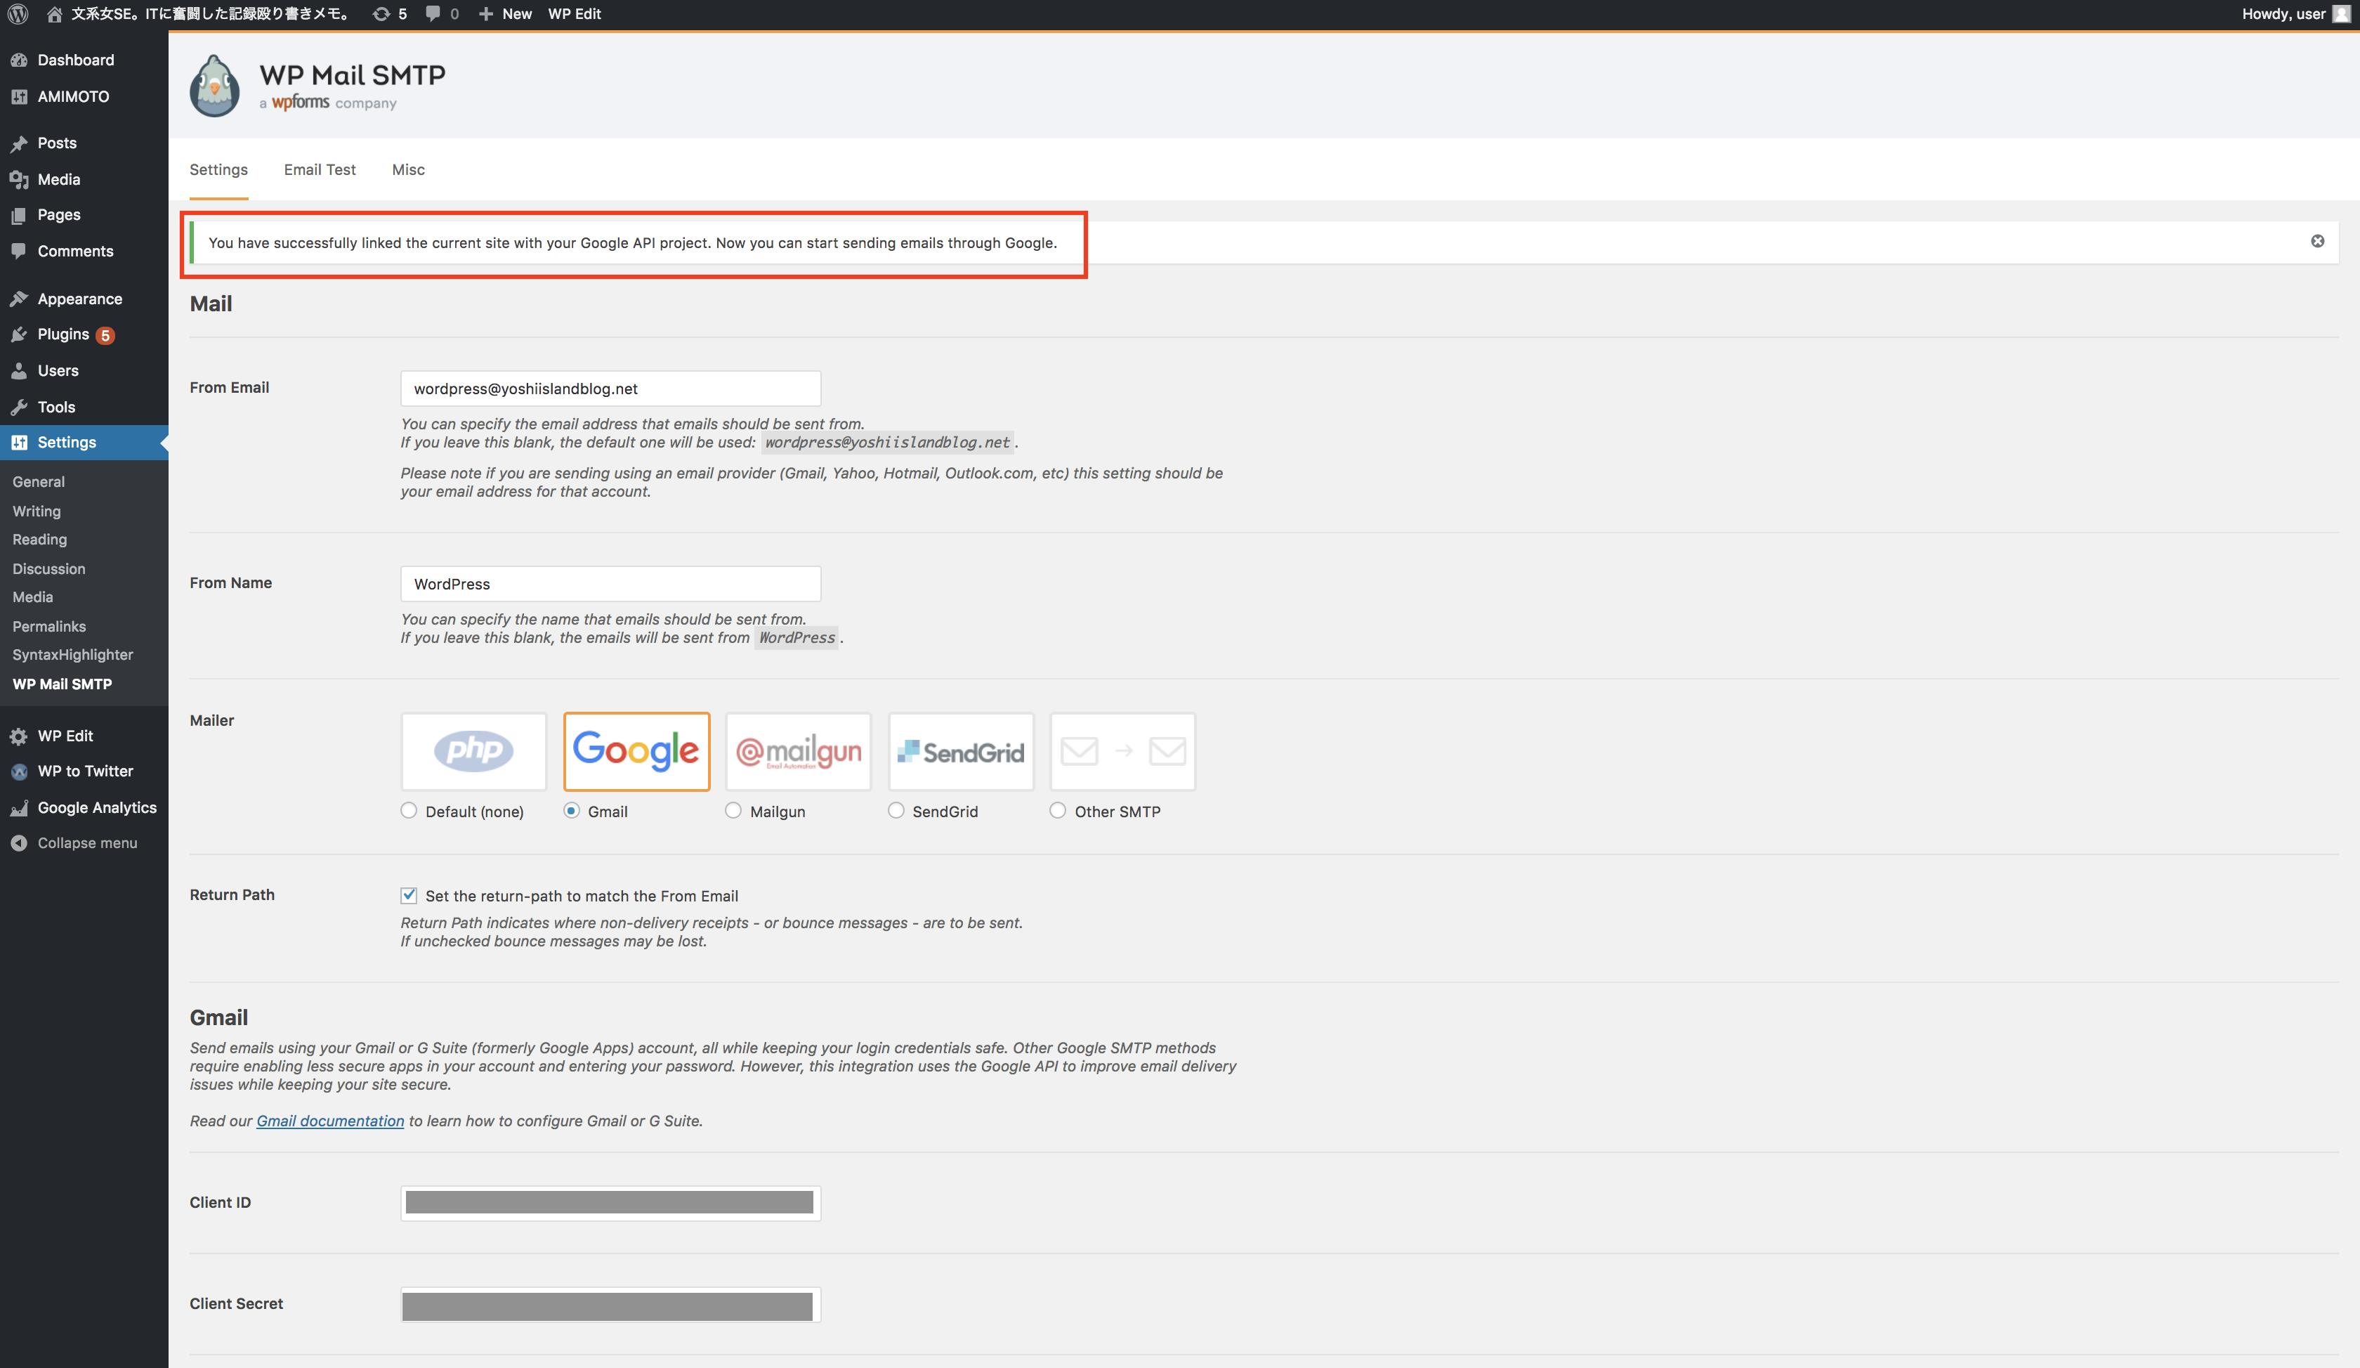Choose Other SMTP radio button
Screen dimensions: 2360x1368
pyautogui.click(x=1057, y=811)
